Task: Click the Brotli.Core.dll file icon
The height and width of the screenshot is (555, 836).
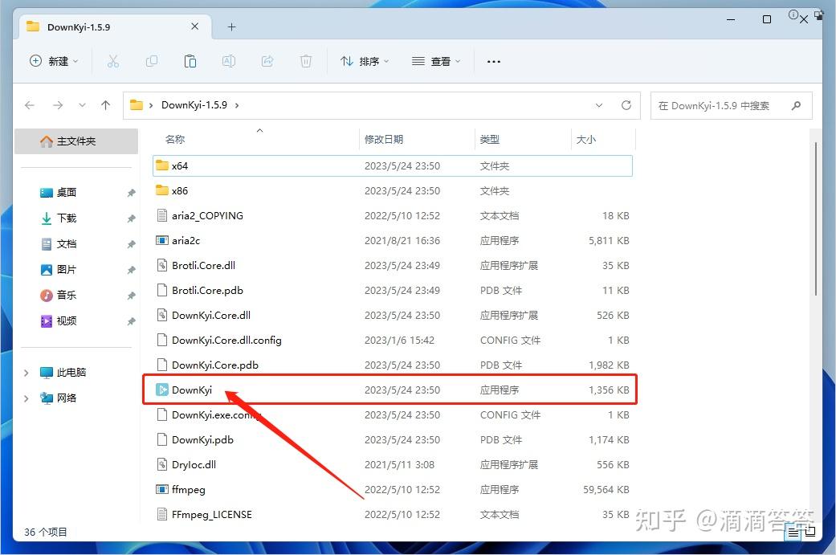Action: (162, 265)
